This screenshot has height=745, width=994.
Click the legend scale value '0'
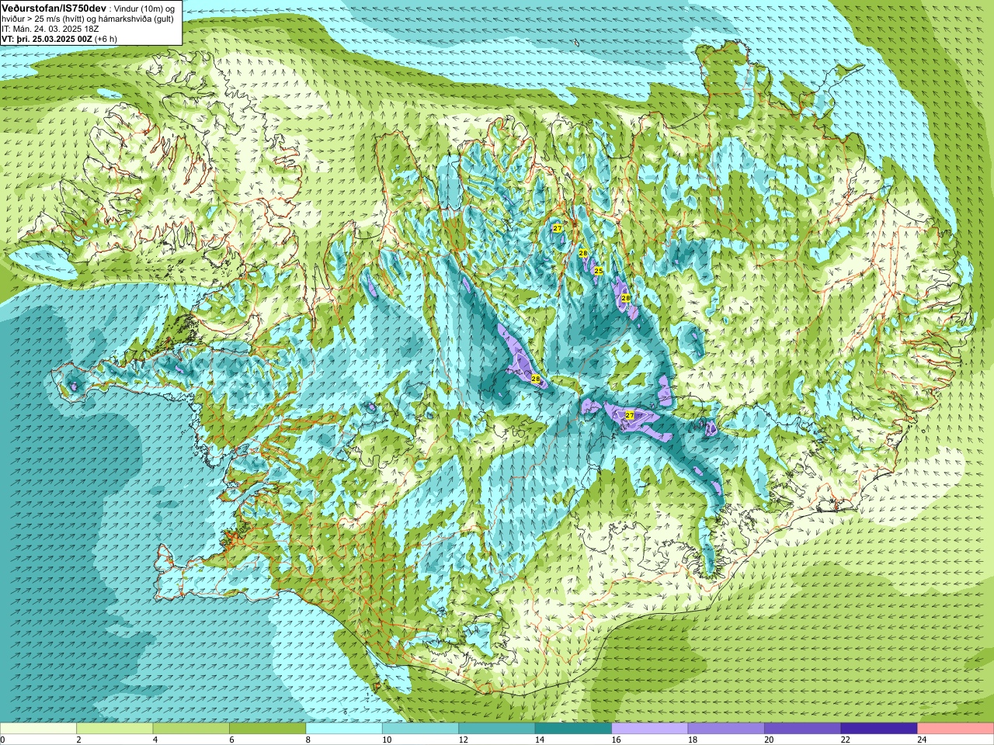tap(3, 740)
